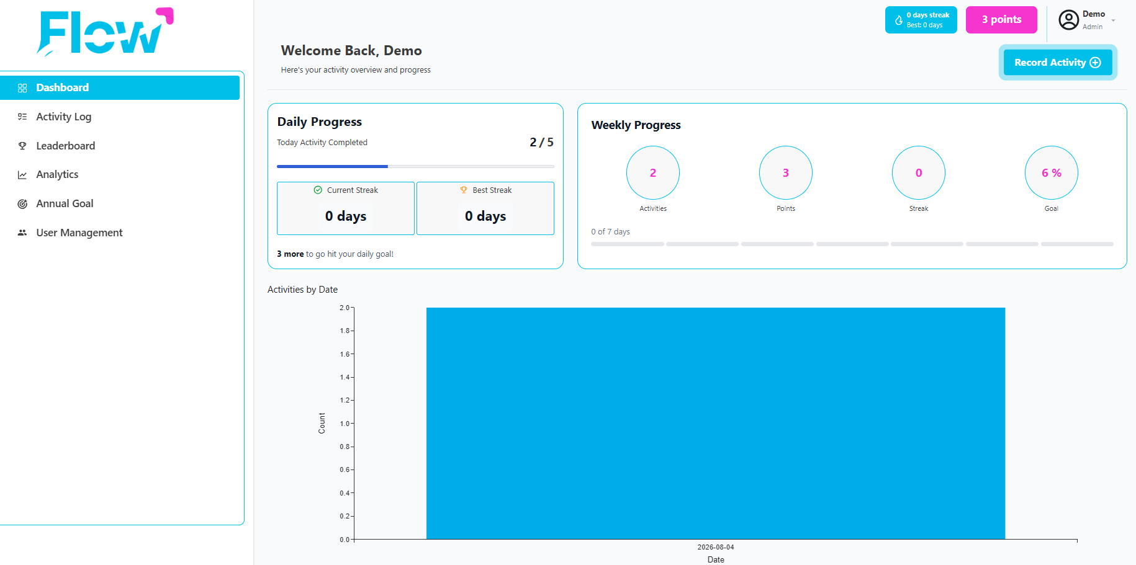Click the User Management people icon
The width and height of the screenshot is (1136, 565).
pyautogui.click(x=22, y=233)
